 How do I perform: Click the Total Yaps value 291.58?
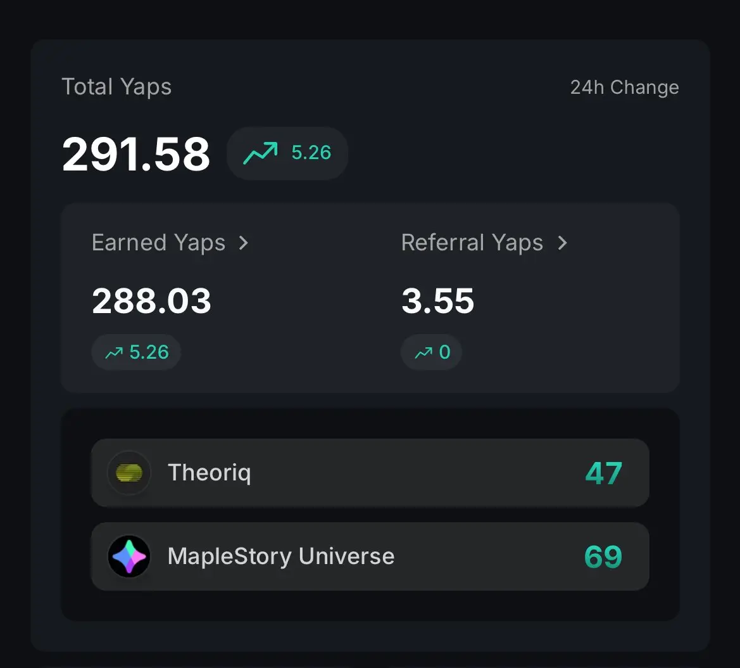click(136, 154)
